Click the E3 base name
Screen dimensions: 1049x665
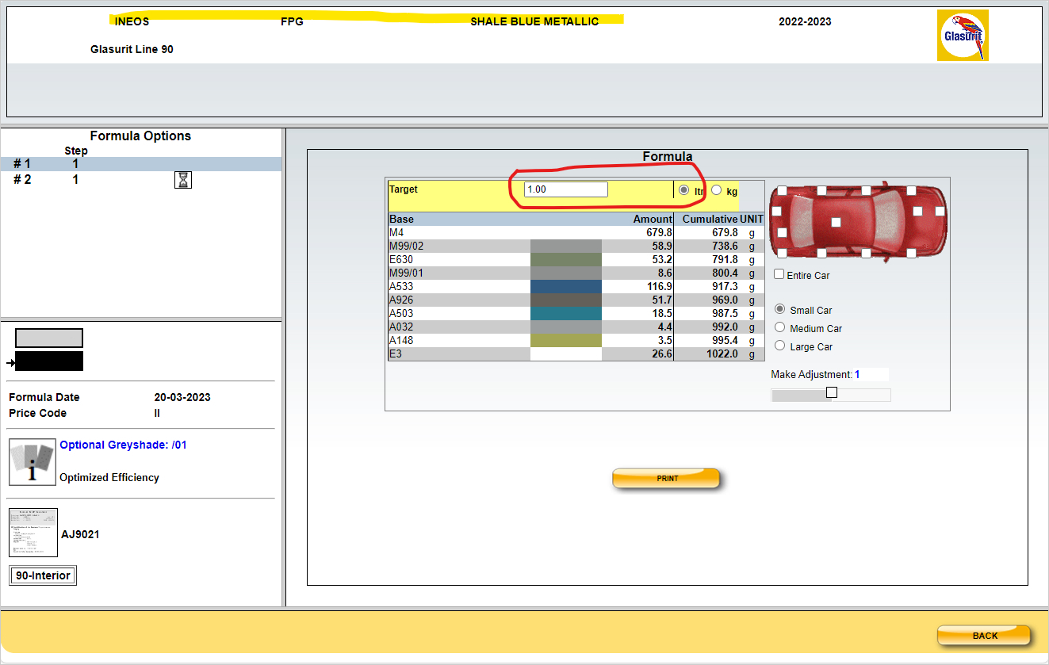click(396, 354)
